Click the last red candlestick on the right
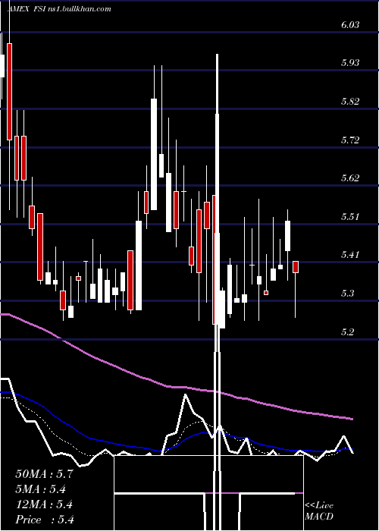Screen dimensions: 379x531 click(x=296, y=267)
